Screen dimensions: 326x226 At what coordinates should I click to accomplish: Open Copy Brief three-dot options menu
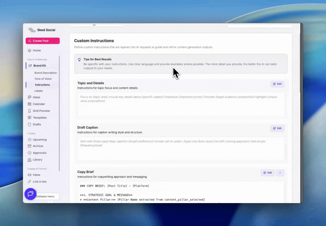click(280, 173)
